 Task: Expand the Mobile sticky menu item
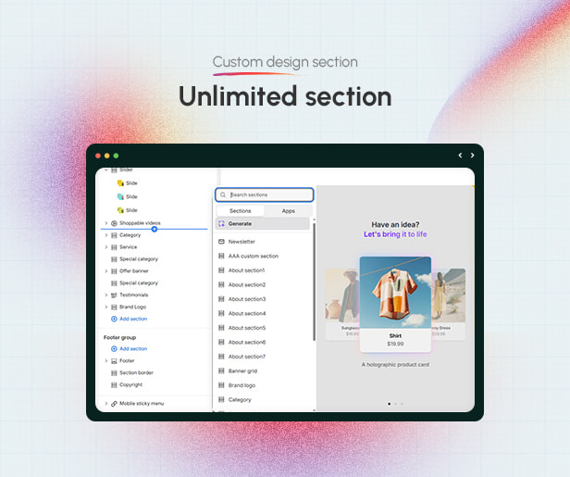tap(105, 404)
